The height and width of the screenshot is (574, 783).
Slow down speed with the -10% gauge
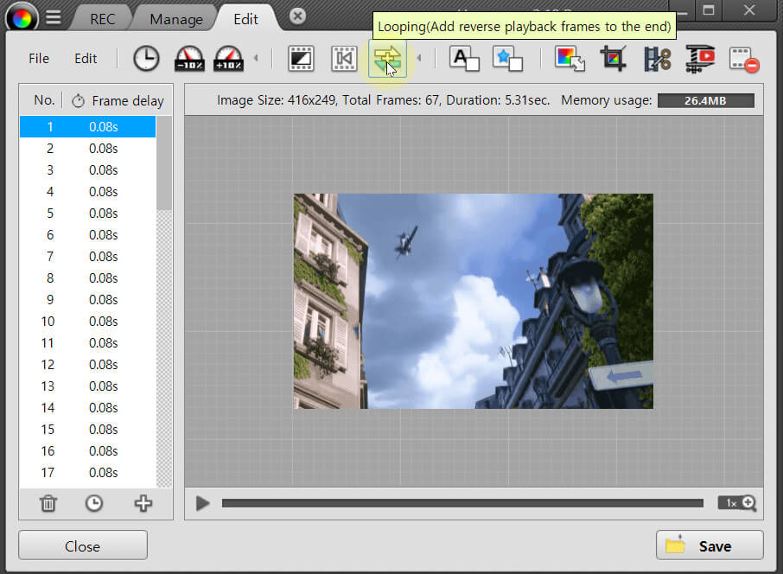coord(189,59)
